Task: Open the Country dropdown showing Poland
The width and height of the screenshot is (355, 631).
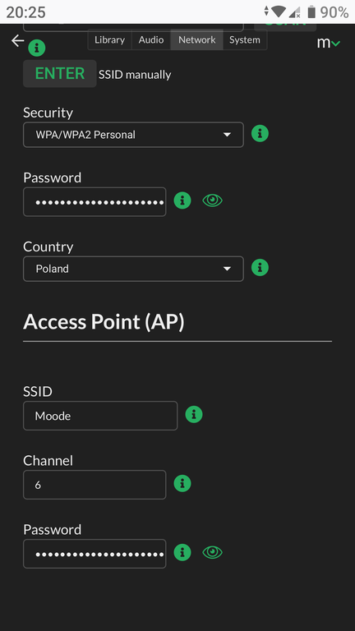Action: (133, 269)
